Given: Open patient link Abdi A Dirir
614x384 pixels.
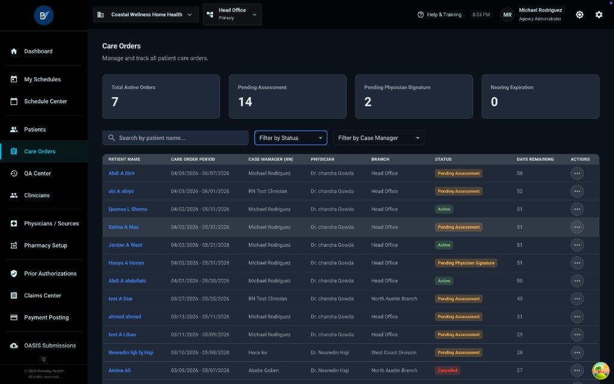Looking at the screenshot, I should [121, 173].
